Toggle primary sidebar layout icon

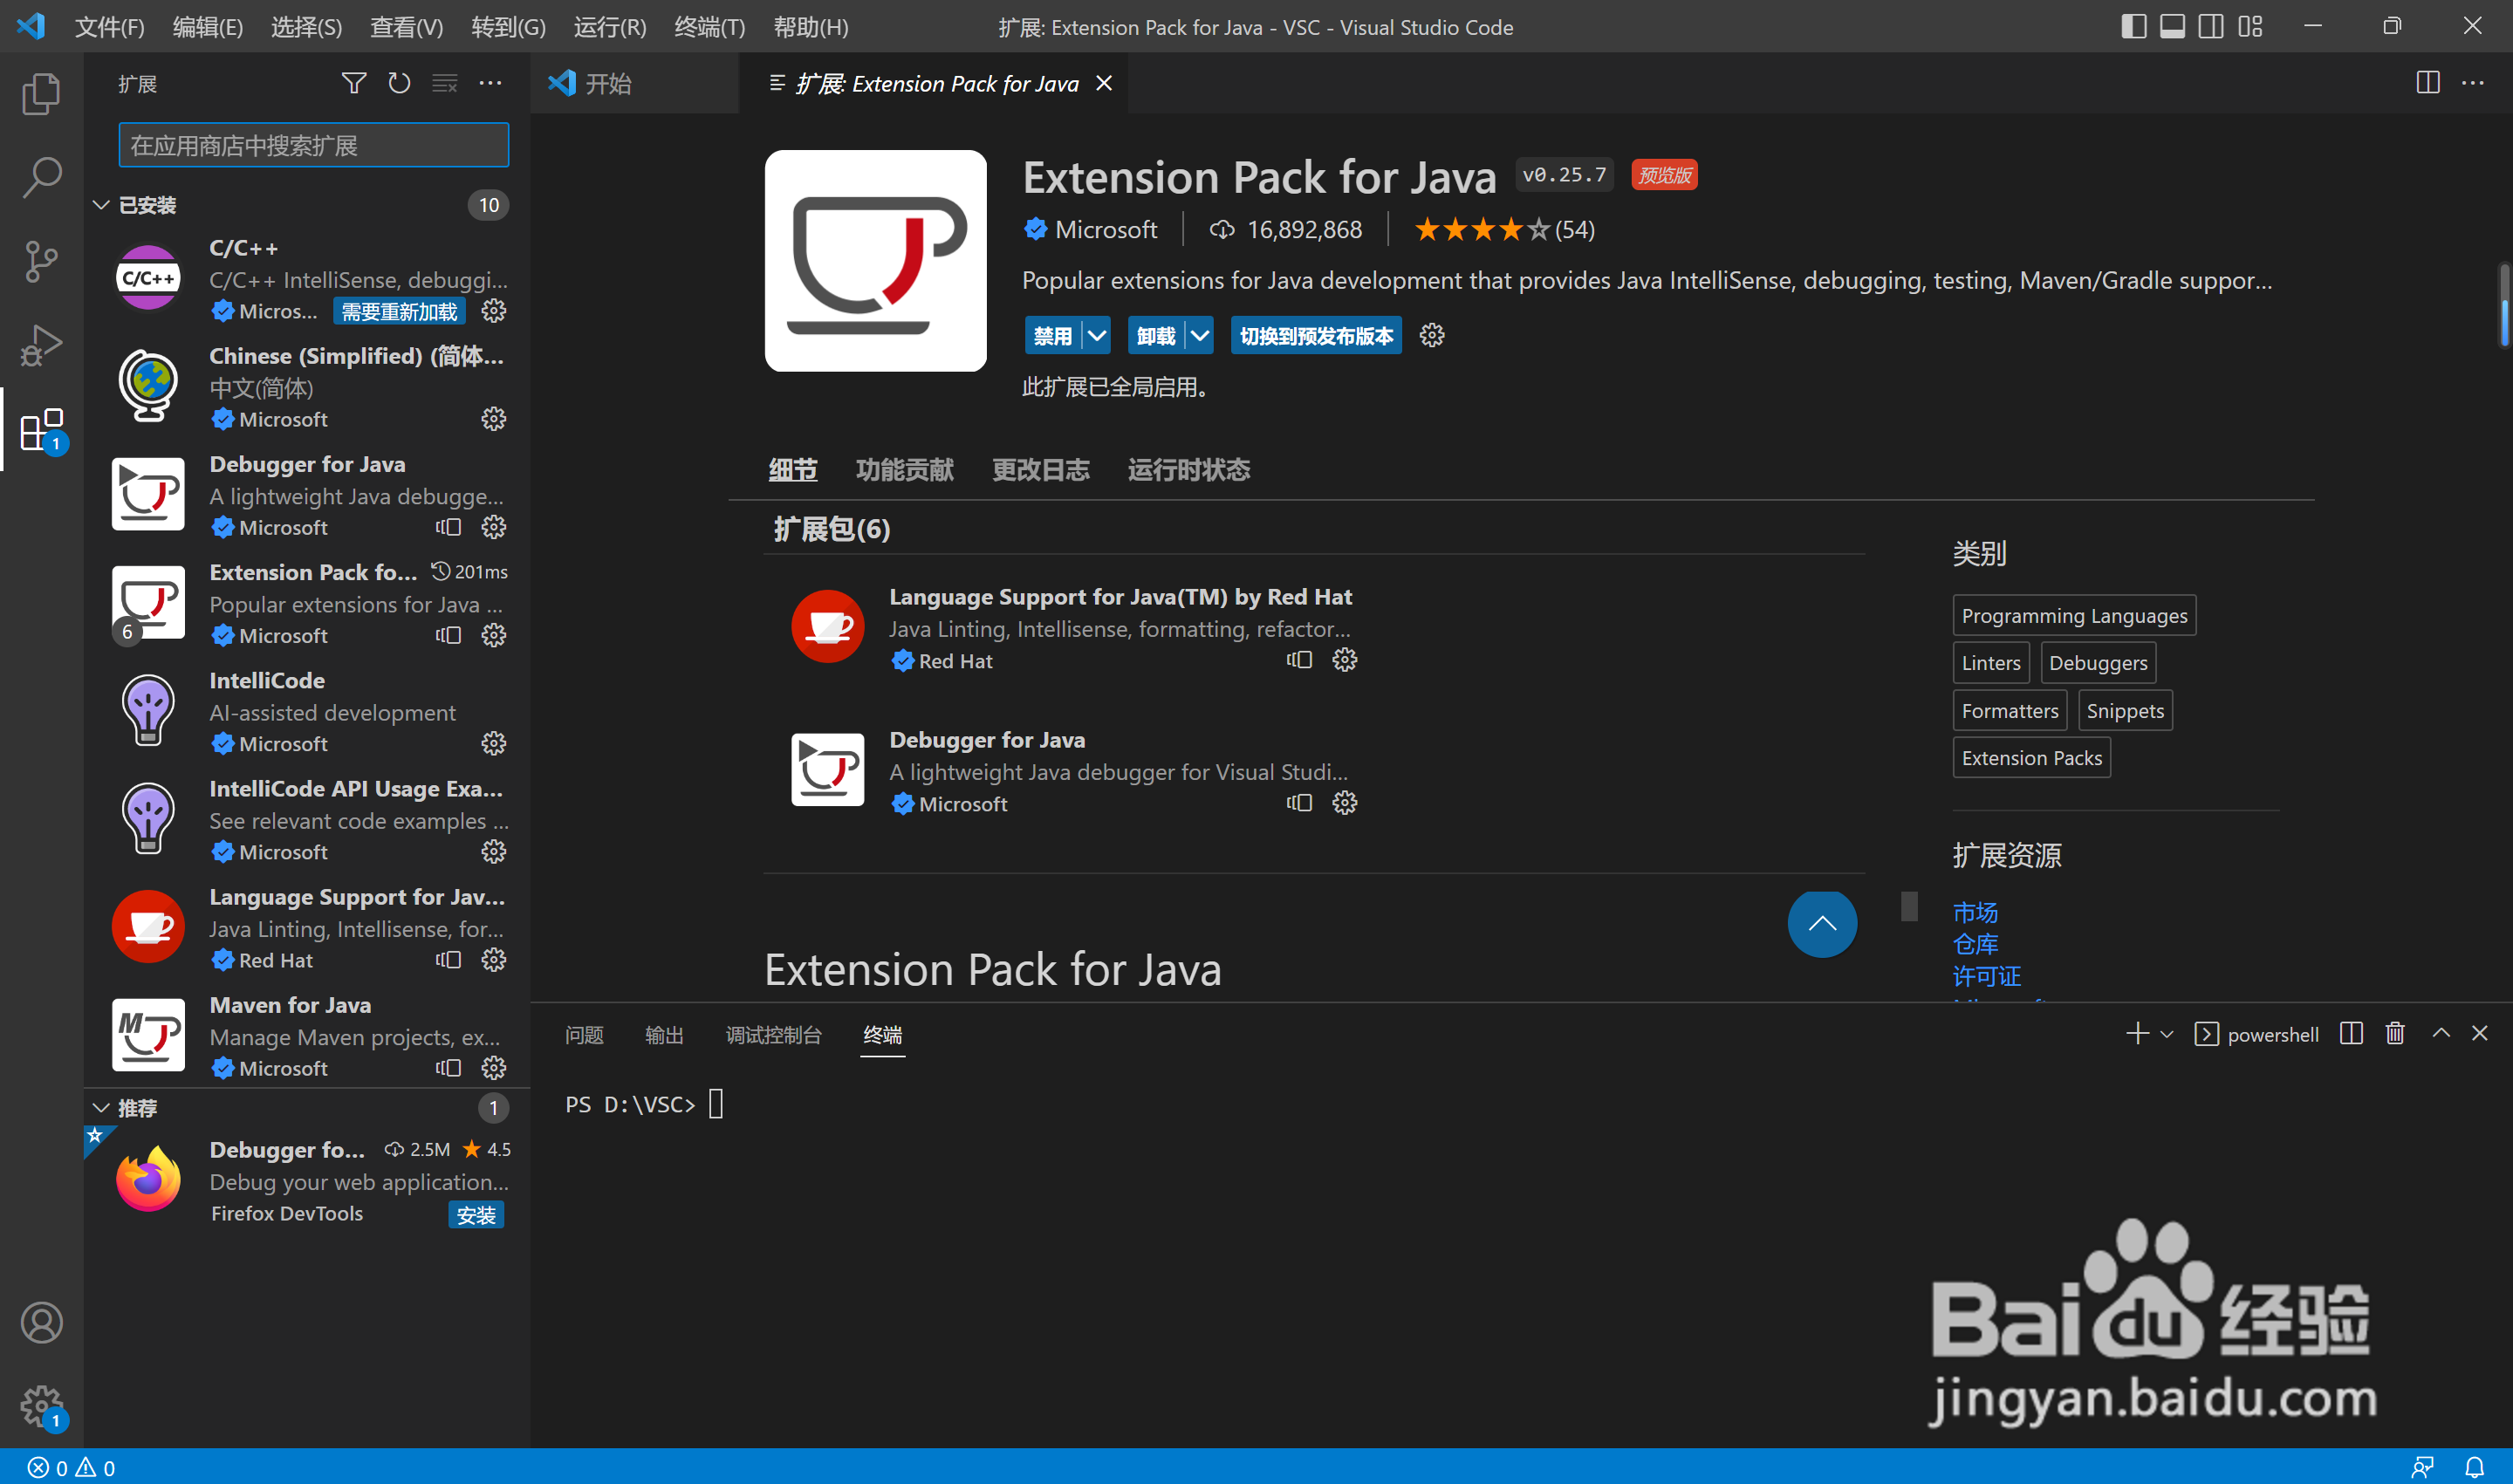click(2133, 27)
